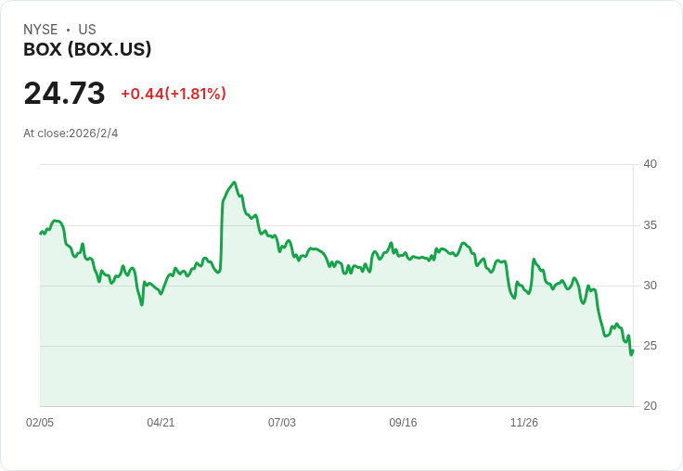Click the 25 price axis label
This screenshot has height=471, width=683.
[x=650, y=346]
